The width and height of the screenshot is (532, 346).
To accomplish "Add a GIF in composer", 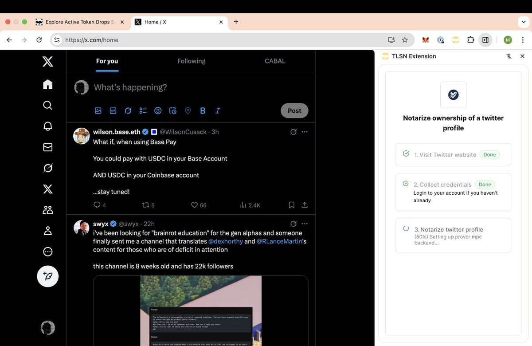I will click(x=113, y=110).
